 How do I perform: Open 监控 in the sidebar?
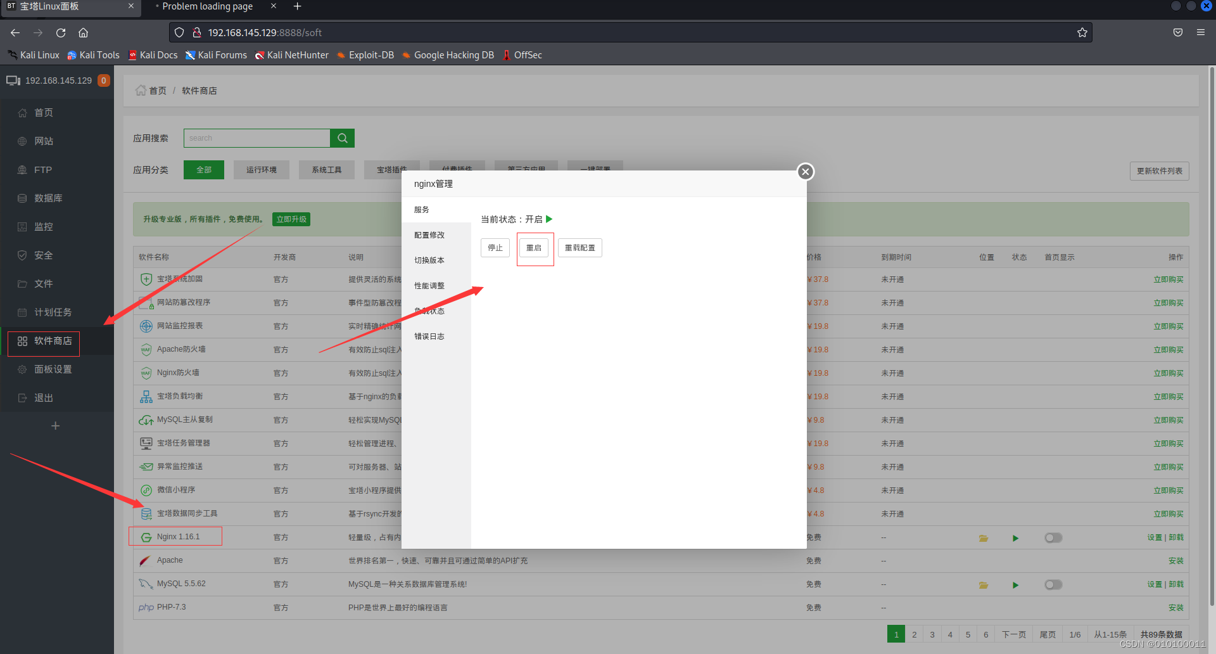[44, 227]
